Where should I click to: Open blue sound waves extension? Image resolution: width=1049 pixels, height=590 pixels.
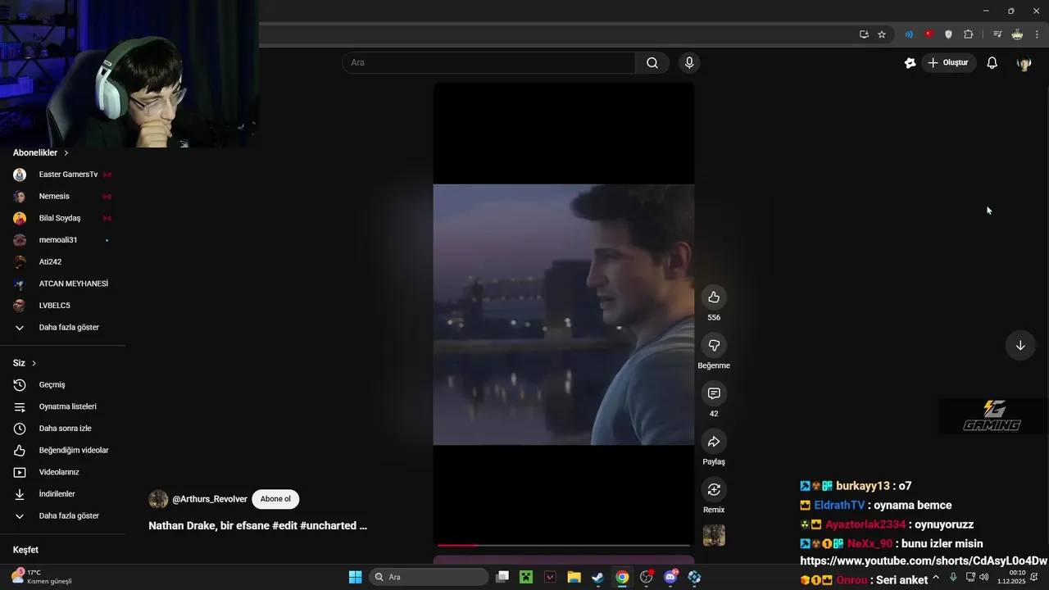coord(909,34)
